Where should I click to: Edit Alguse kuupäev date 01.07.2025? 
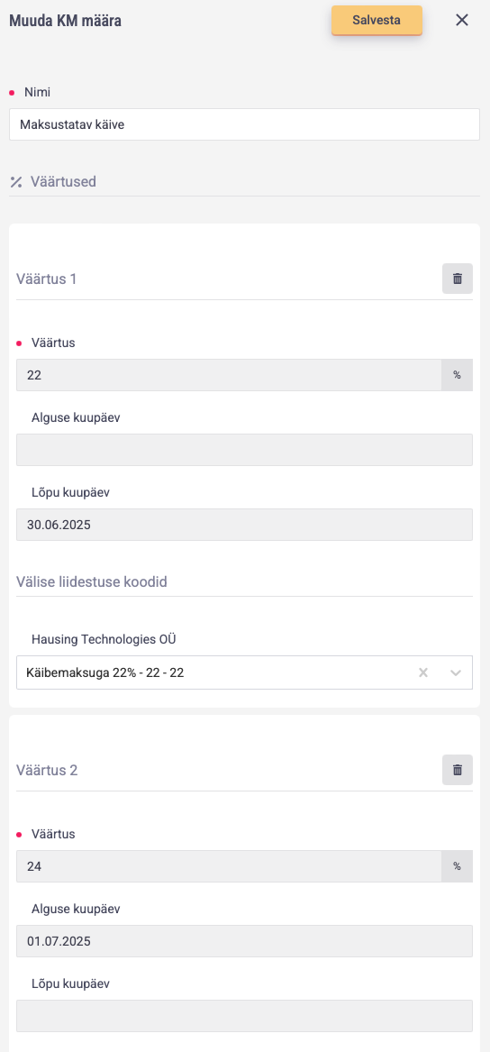tap(244, 941)
